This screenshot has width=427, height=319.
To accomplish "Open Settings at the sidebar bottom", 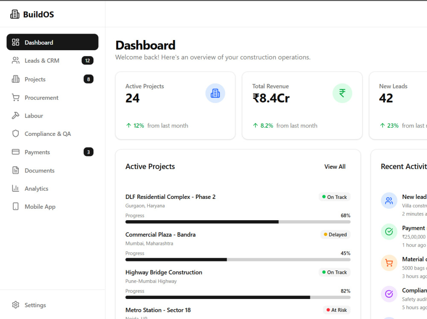I will coord(52,305).
